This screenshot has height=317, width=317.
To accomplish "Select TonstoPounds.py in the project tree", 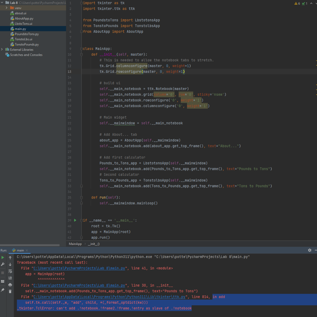I will 28,44.
